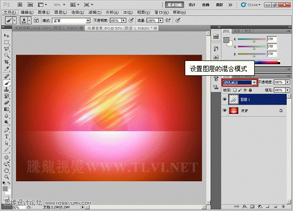Select the Dodge tool

(x=6, y=122)
